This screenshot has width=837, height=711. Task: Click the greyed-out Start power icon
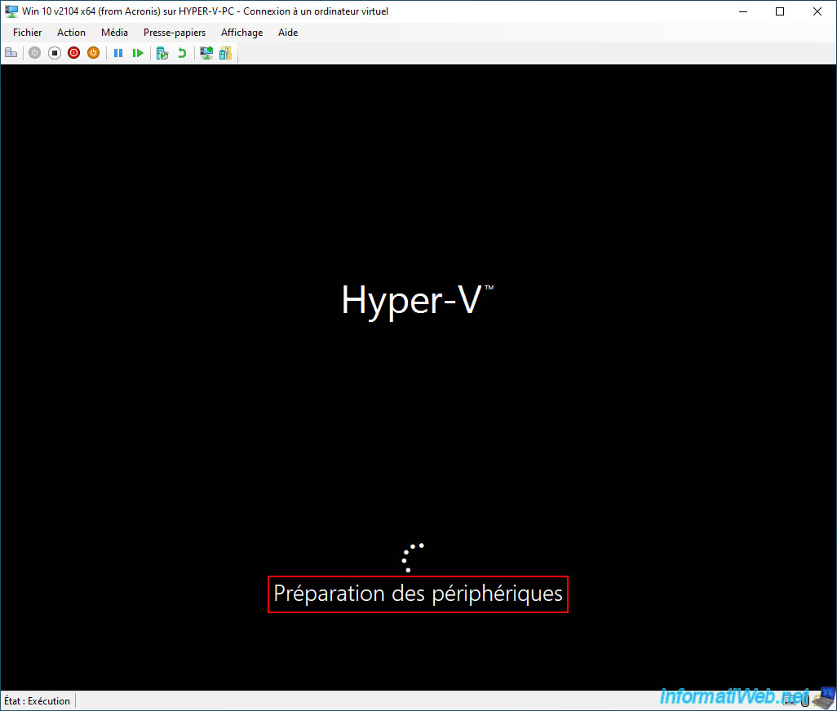[35, 53]
